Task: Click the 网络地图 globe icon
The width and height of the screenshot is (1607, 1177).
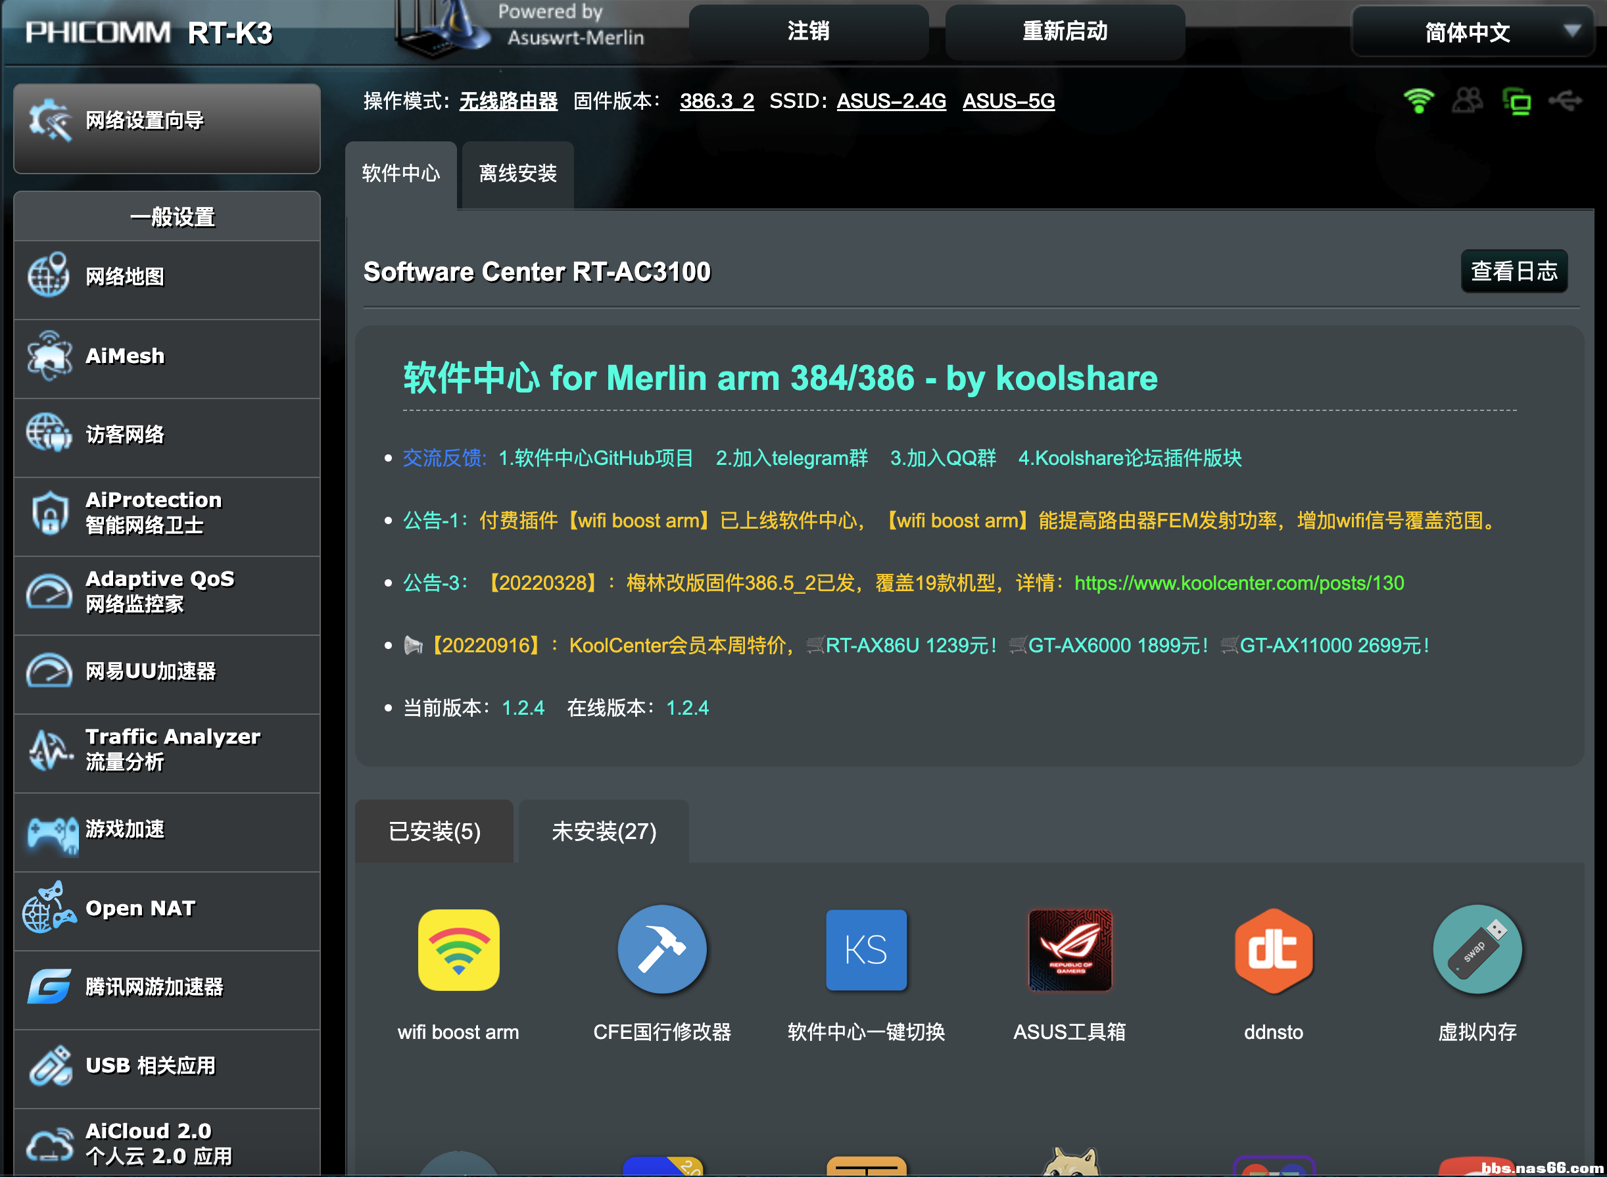Action: point(49,275)
